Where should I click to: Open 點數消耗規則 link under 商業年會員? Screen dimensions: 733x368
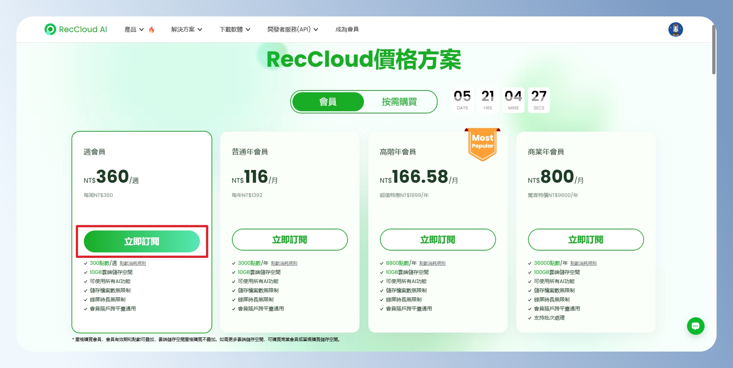point(583,263)
